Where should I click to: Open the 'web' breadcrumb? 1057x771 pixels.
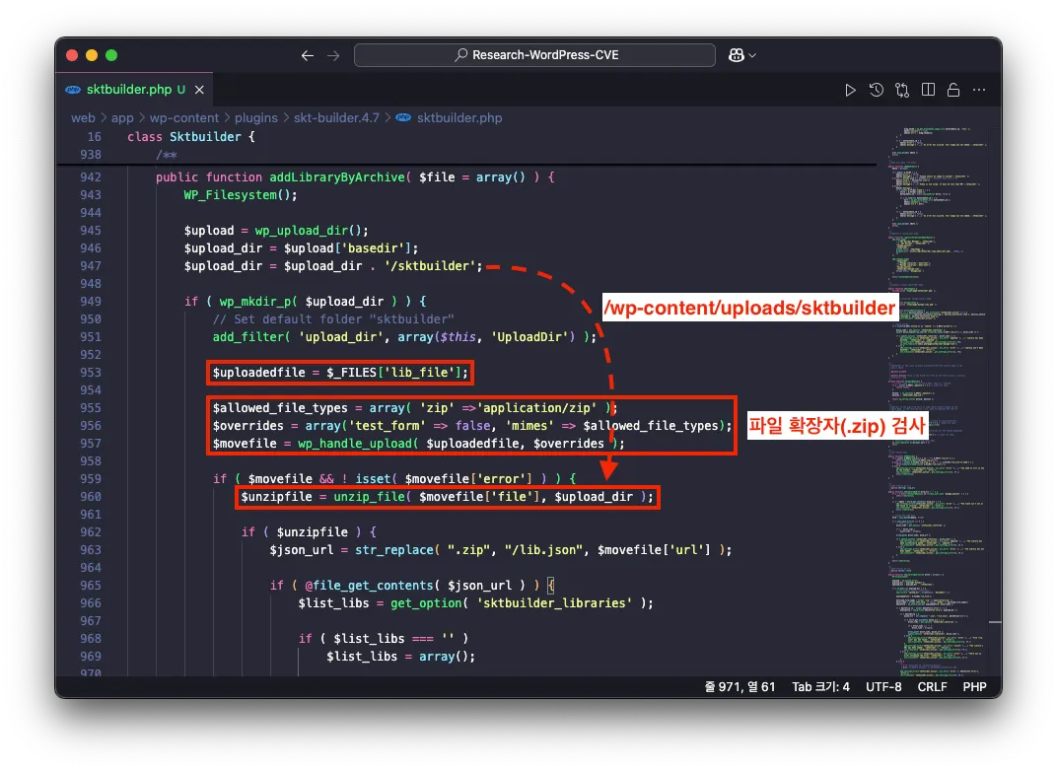[83, 118]
